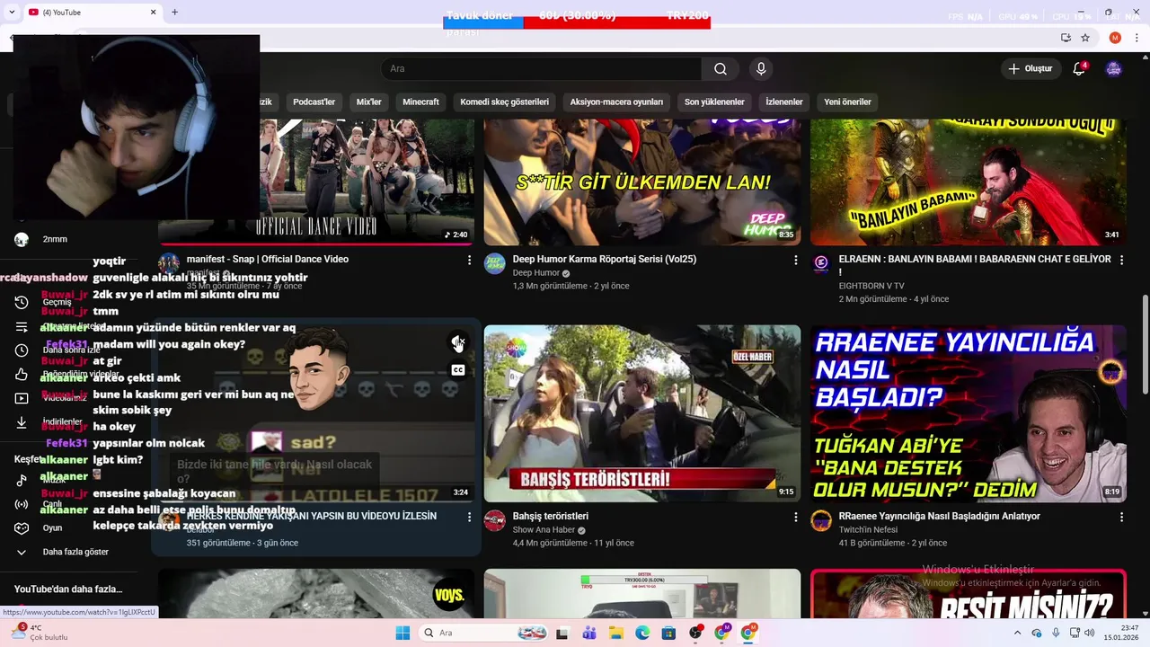Open options menu for ELRAENN BANLAYIN BABAMI video
Screen dimensions: 1150x647
[1121, 260]
